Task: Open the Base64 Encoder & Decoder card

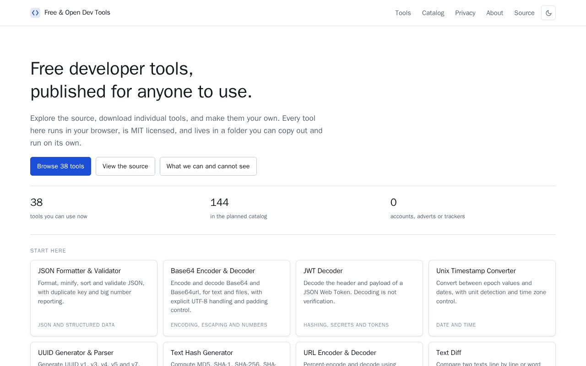Action: click(227, 298)
